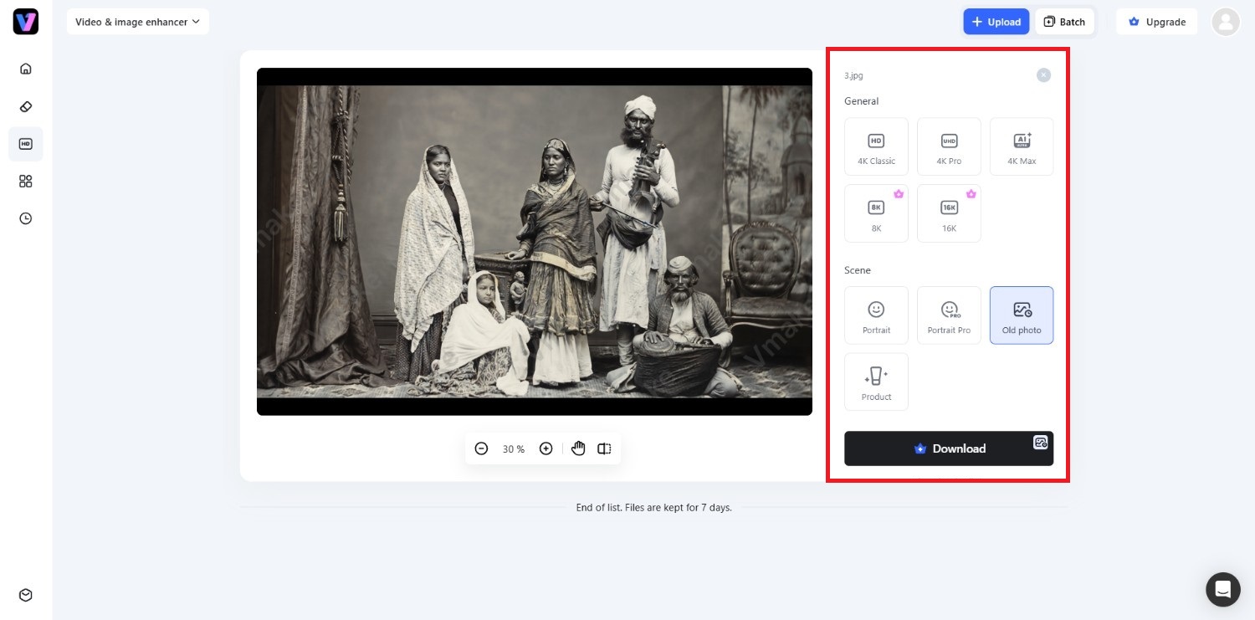1255x620 pixels.
Task: Close the 3.jpg settings panel
Action: point(1043,75)
